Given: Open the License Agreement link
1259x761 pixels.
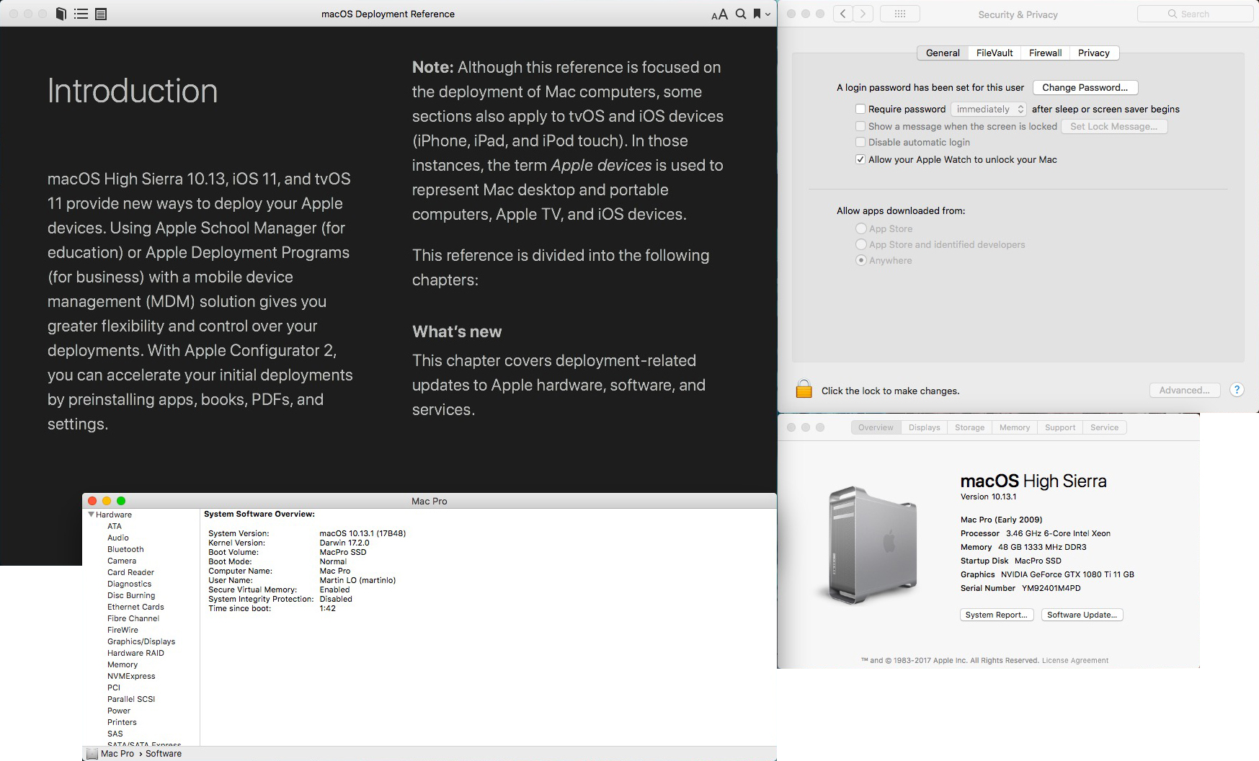Looking at the screenshot, I should pos(1075,660).
